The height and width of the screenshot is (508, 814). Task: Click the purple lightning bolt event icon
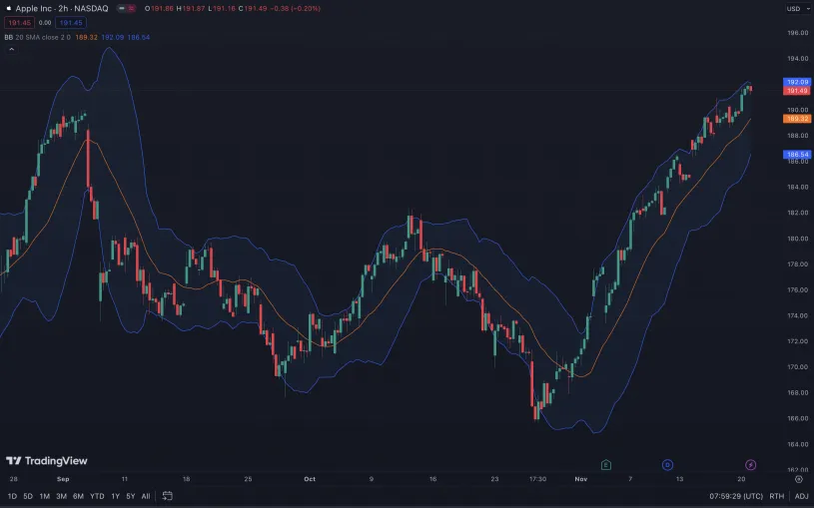tap(751, 464)
